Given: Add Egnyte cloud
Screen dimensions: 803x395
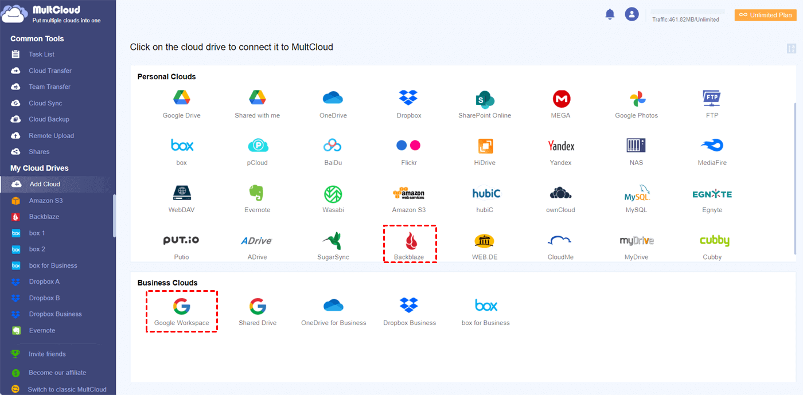Looking at the screenshot, I should [x=712, y=199].
